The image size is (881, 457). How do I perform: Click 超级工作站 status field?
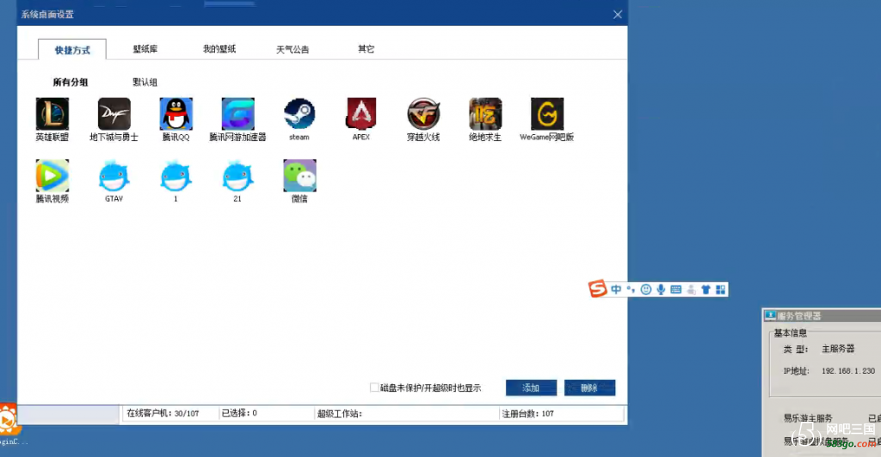[x=407, y=413]
